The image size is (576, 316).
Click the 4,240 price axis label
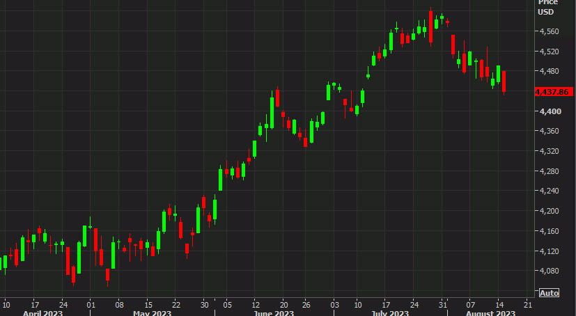pos(550,191)
